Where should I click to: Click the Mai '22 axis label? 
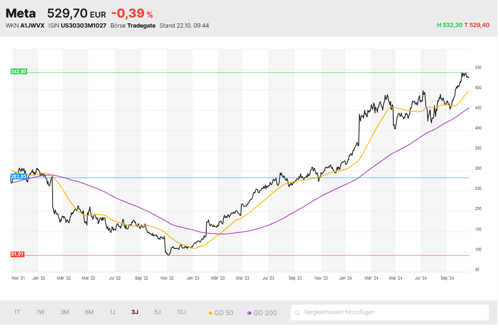[x=88, y=278]
